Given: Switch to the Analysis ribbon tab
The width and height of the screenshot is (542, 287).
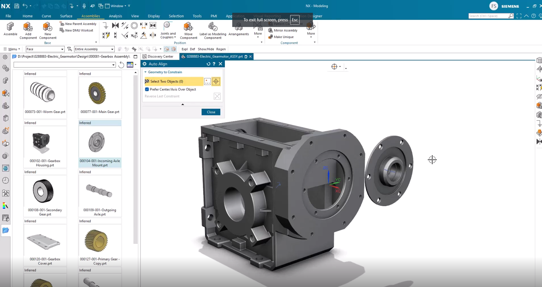Looking at the screenshot, I should pyautogui.click(x=115, y=16).
